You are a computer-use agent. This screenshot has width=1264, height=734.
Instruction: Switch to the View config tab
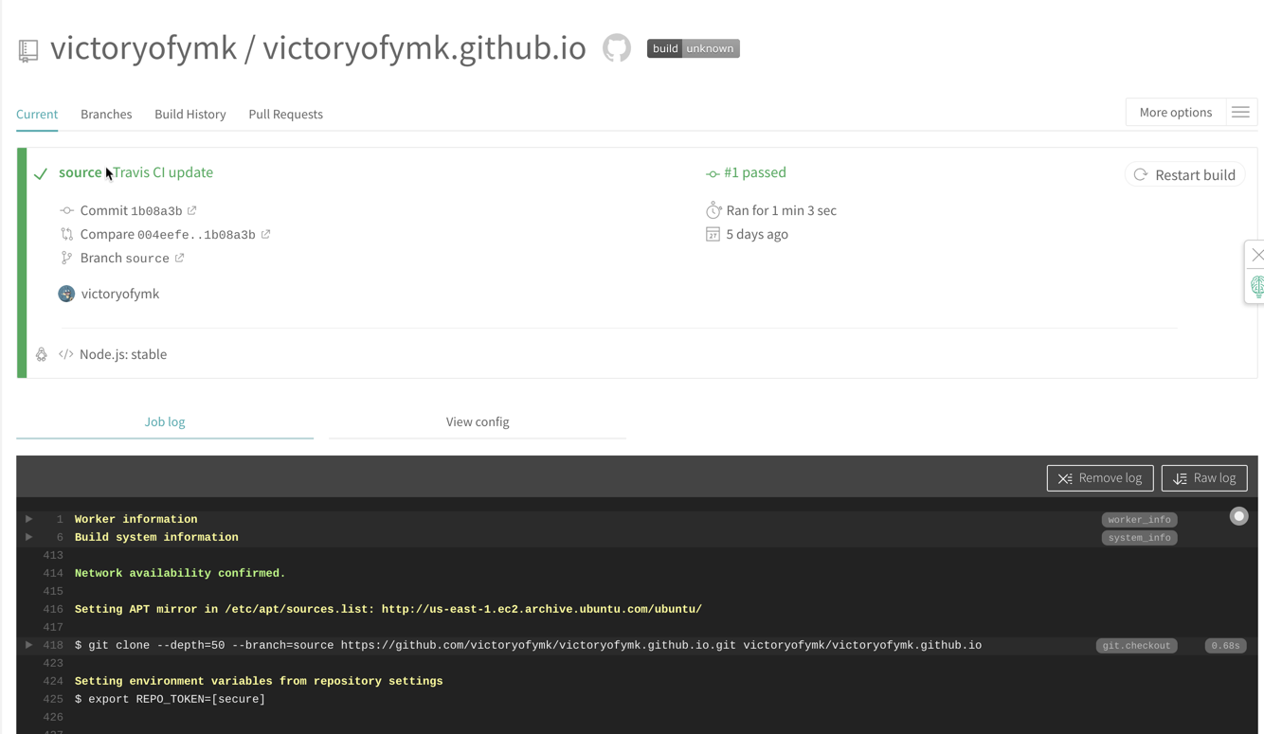tap(478, 421)
